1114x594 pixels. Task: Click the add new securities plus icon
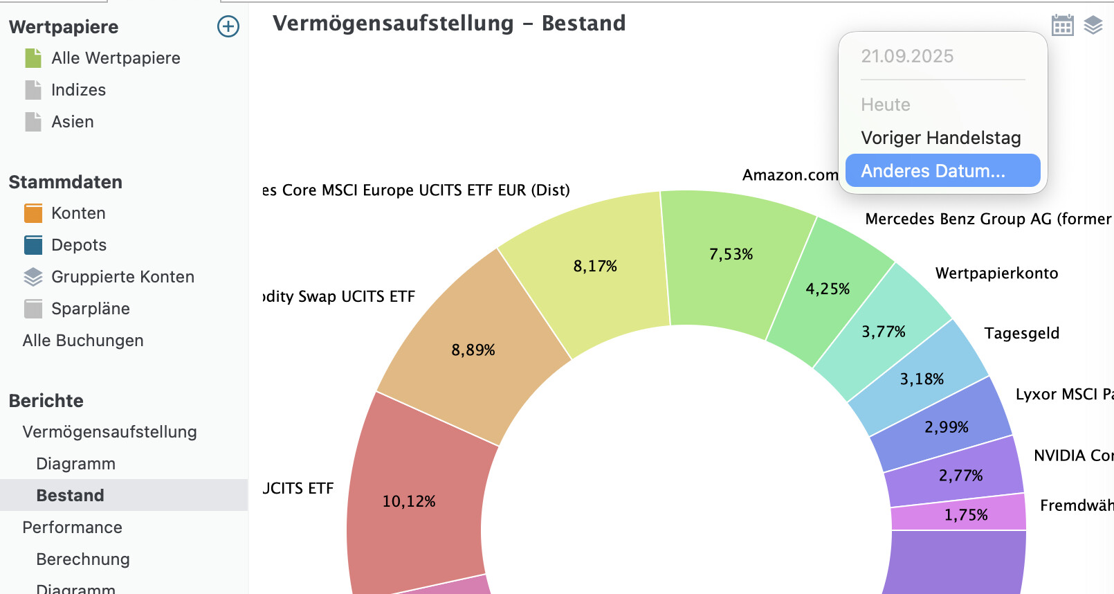[x=228, y=26]
